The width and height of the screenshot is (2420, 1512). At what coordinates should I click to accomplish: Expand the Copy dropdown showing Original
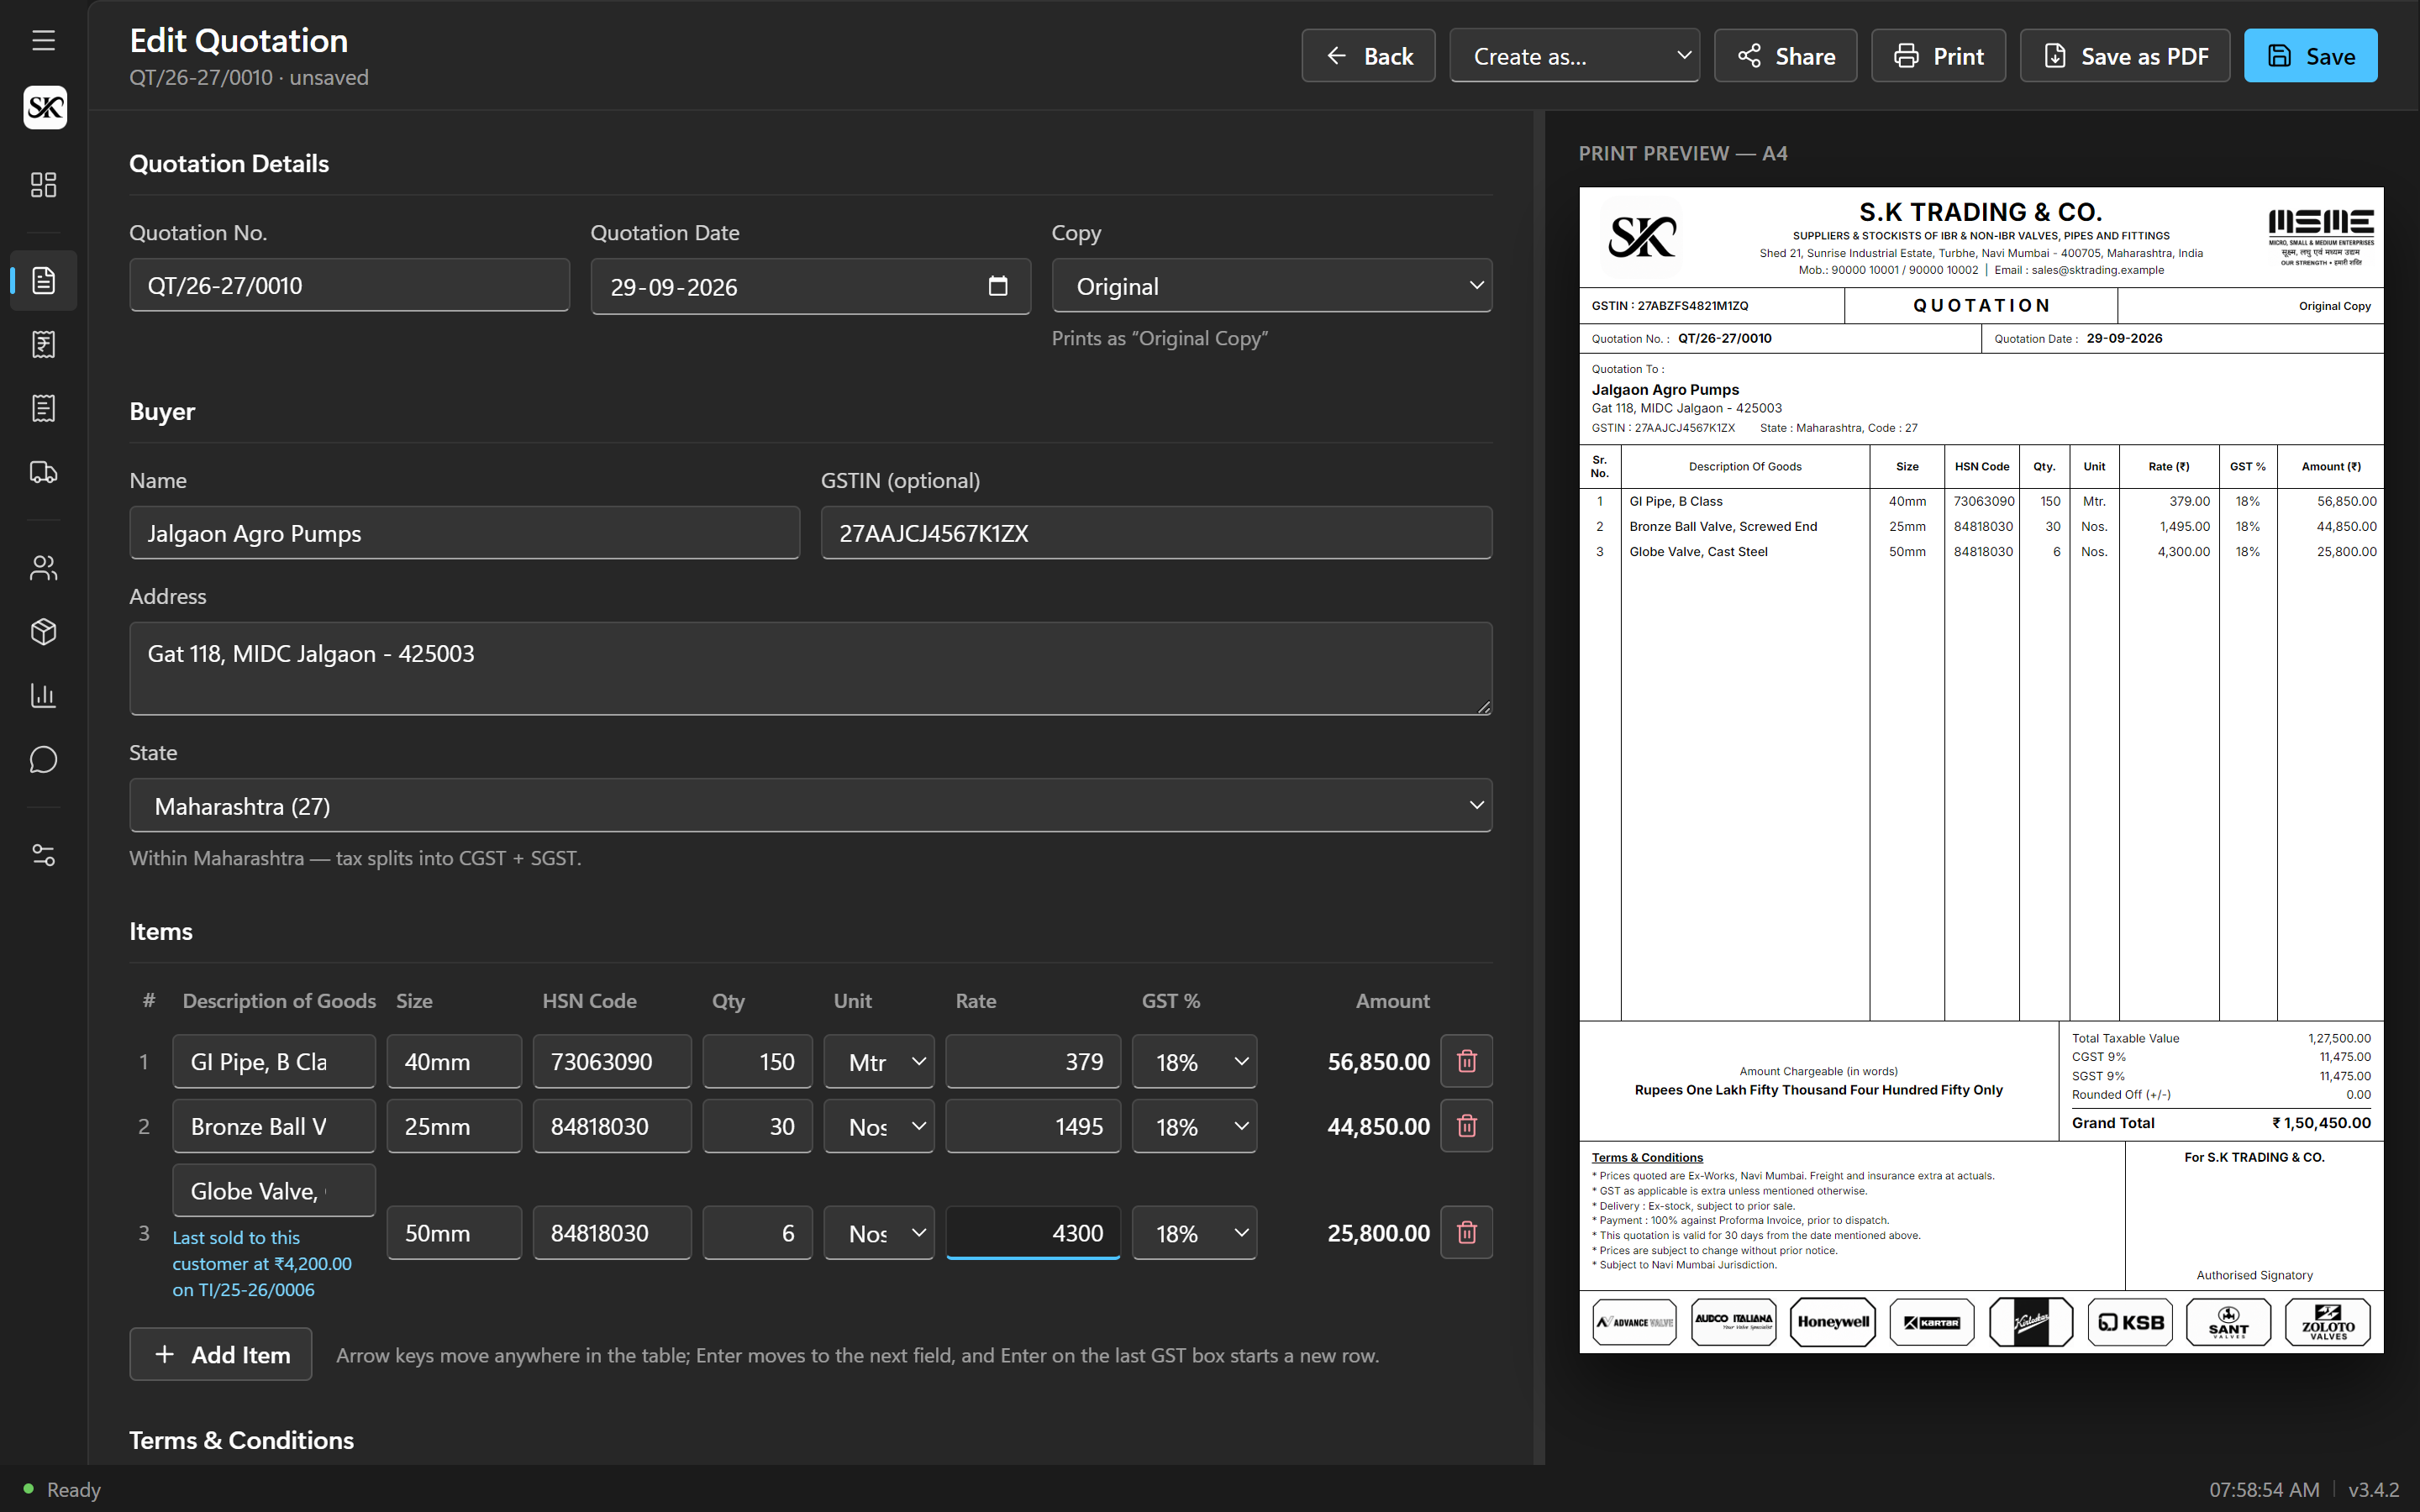pos(1271,286)
